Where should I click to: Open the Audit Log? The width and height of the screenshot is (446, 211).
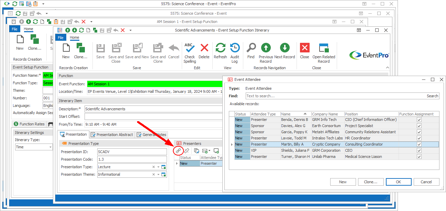235,53
